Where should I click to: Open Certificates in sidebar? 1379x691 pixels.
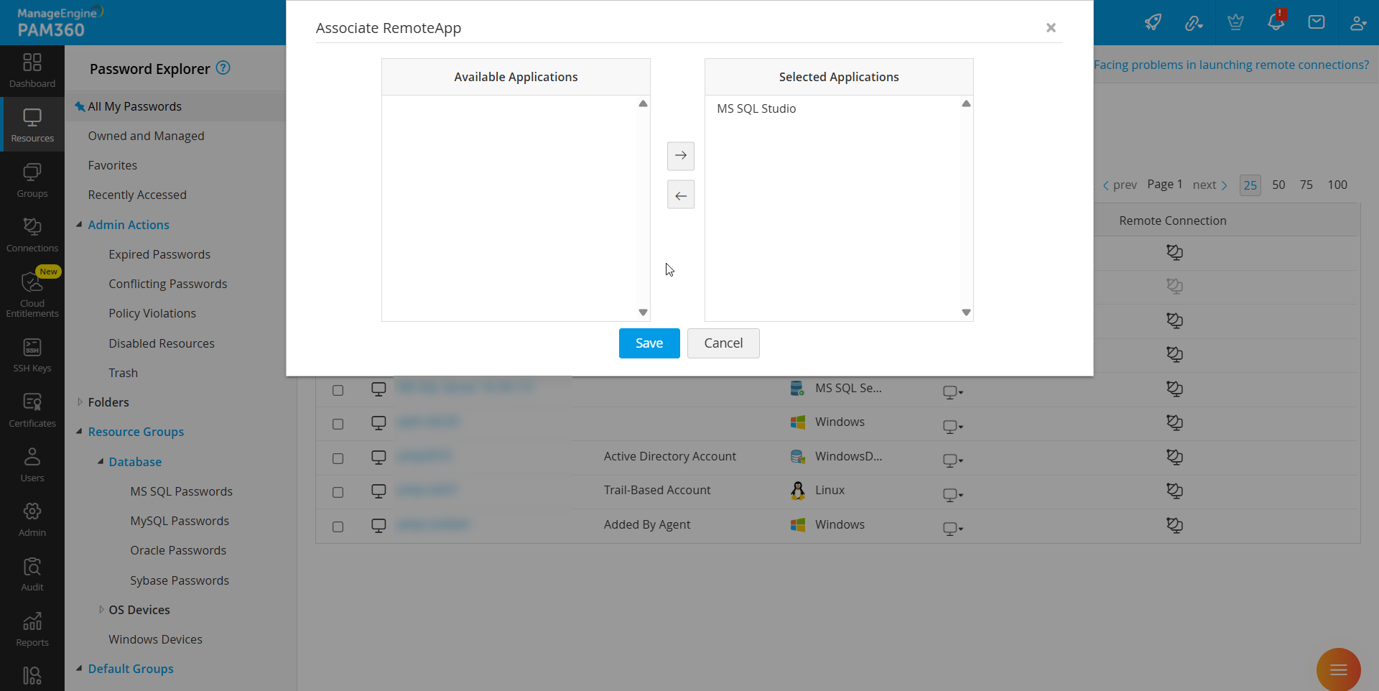click(x=32, y=410)
